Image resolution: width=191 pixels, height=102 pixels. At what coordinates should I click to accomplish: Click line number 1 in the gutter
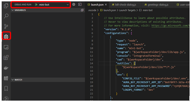point(92,14)
